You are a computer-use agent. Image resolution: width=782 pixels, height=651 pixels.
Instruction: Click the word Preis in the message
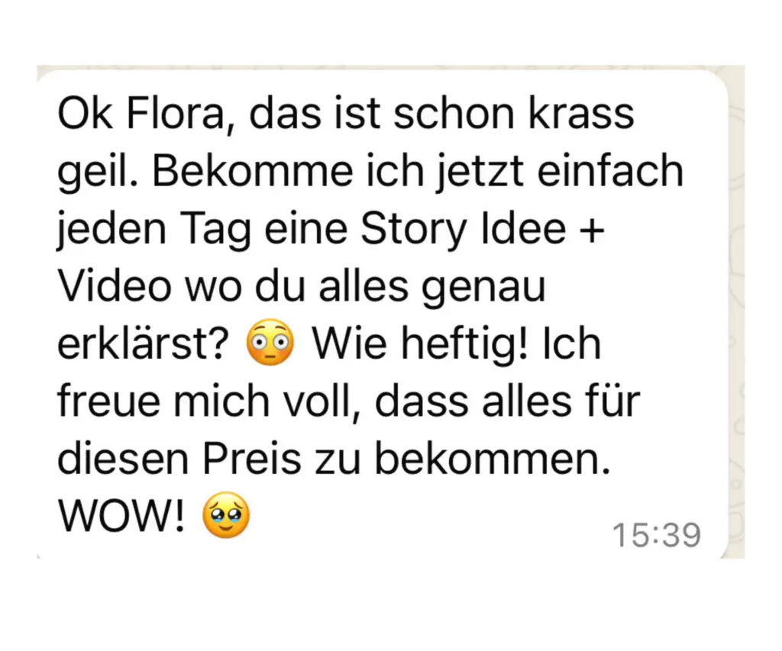pos(252,458)
